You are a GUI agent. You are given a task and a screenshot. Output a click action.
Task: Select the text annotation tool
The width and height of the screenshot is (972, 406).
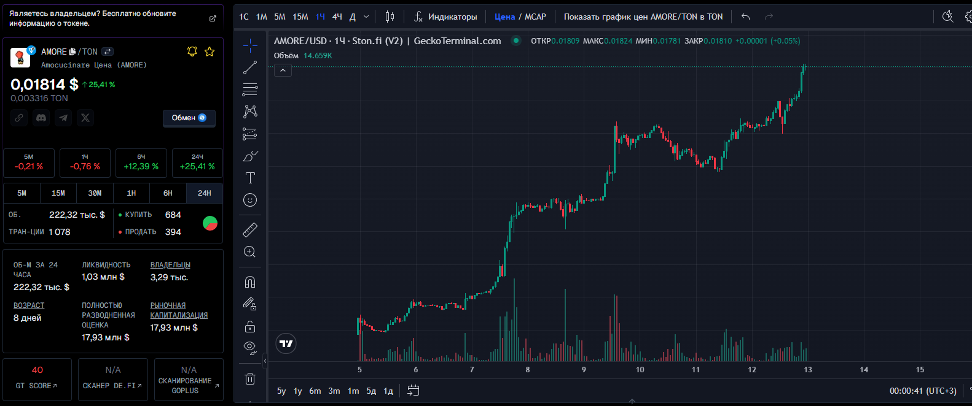coord(250,178)
